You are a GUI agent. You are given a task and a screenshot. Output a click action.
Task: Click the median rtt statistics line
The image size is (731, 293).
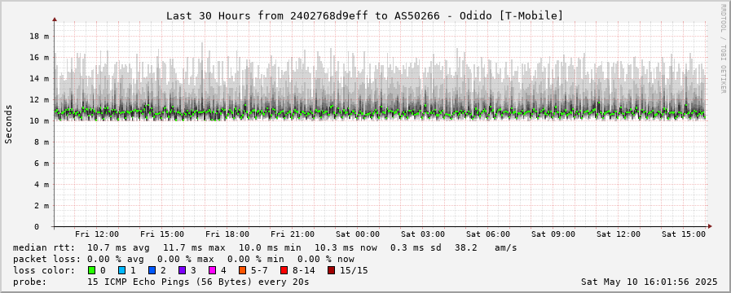point(265,247)
